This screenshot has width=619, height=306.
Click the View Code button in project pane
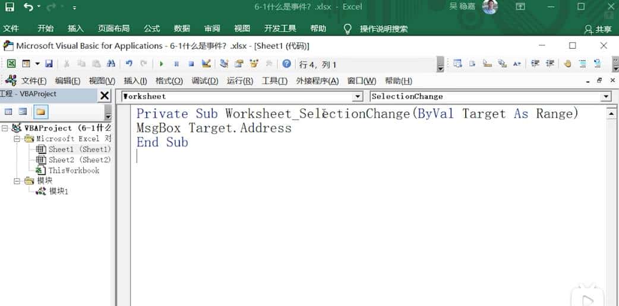tap(8, 112)
